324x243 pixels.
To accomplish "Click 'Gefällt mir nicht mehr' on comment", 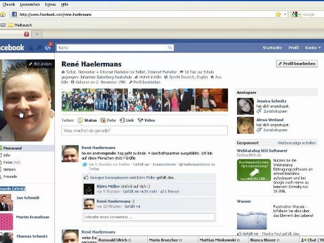I will pos(140,192).
